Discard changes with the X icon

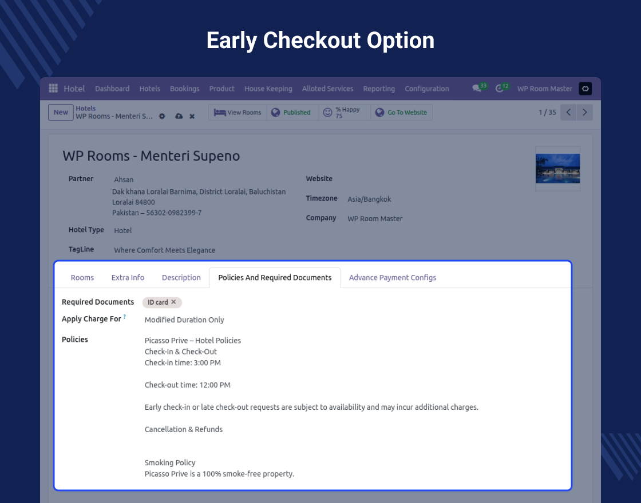pyautogui.click(x=192, y=116)
